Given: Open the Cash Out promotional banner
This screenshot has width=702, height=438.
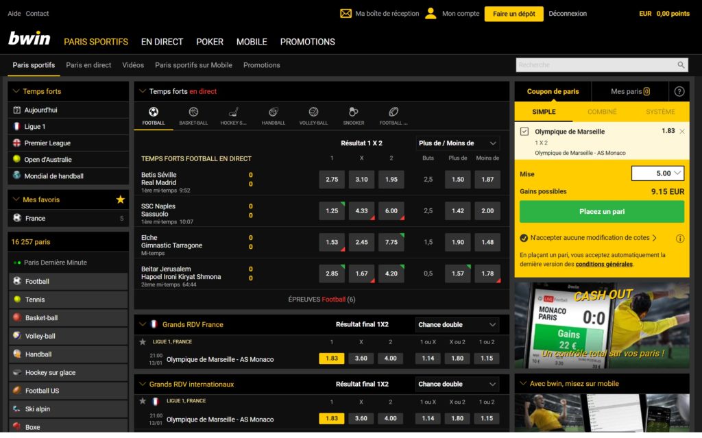Looking at the screenshot, I should 602,325.
